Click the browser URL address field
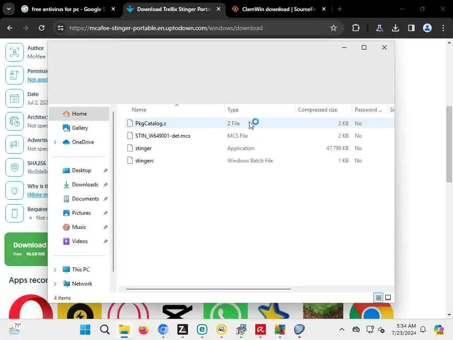Viewport: 453px width, 340px height. coord(196,28)
